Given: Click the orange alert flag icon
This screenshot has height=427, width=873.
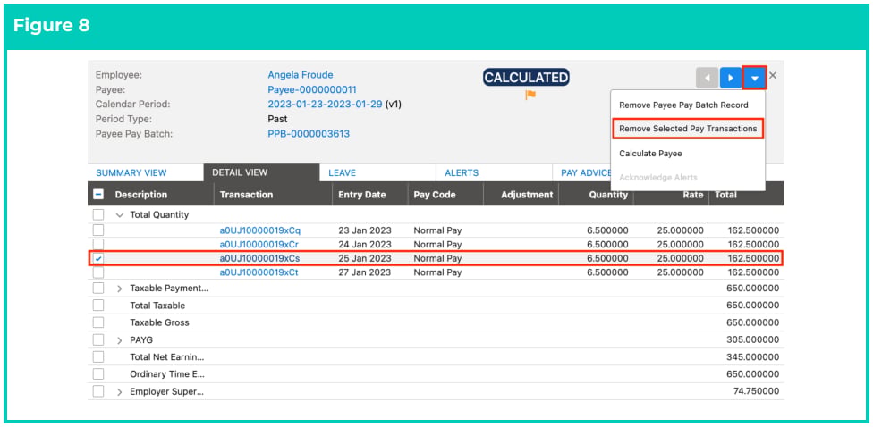Looking at the screenshot, I should point(530,95).
